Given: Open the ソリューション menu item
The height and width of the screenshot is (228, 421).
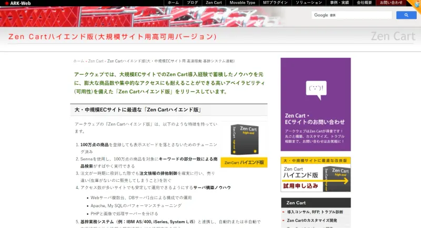Looking at the screenshot, I should 309,3.
